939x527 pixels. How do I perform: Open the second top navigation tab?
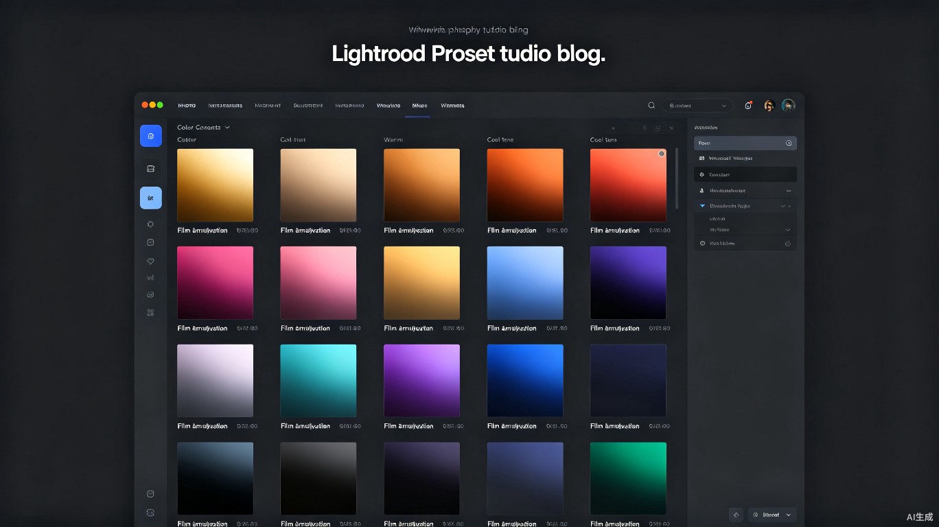pos(225,106)
